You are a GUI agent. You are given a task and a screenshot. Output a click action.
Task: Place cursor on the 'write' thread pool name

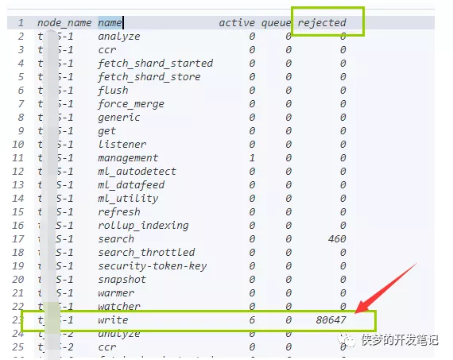pyautogui.click(x=113, y=319)
